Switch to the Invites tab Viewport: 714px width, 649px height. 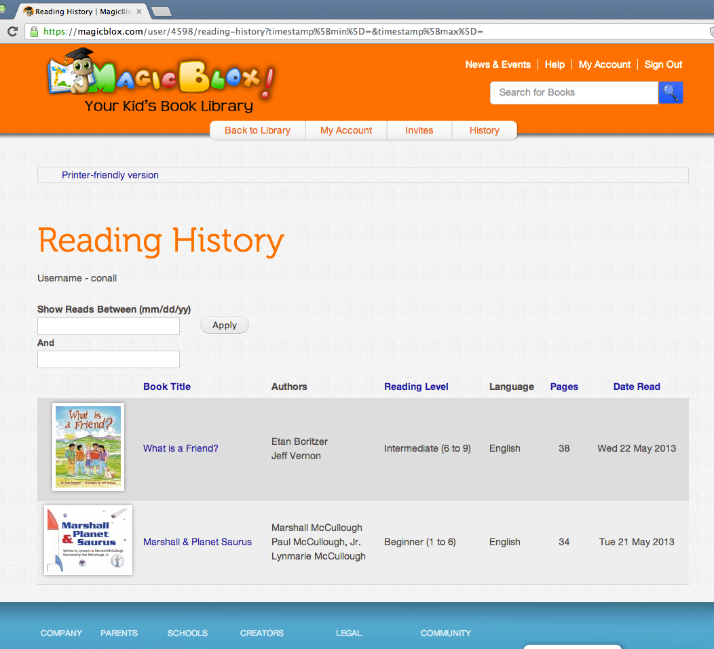(x=419, y=130)
